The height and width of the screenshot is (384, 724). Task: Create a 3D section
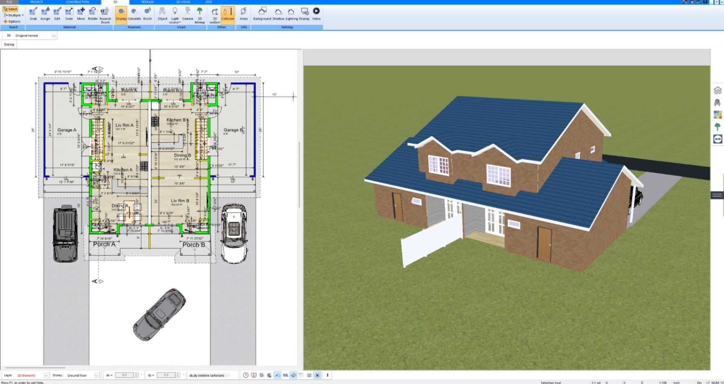coord(214,15)
